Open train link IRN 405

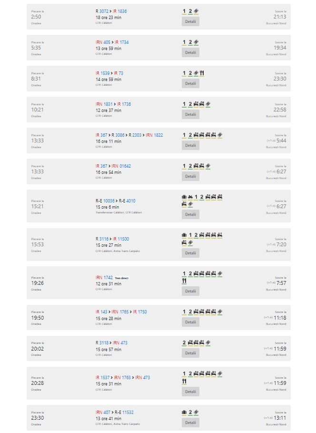(103, 42)
